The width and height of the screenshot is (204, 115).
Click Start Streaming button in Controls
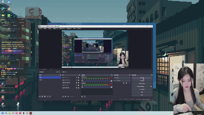pyautogui.click(x=142, y=78)
